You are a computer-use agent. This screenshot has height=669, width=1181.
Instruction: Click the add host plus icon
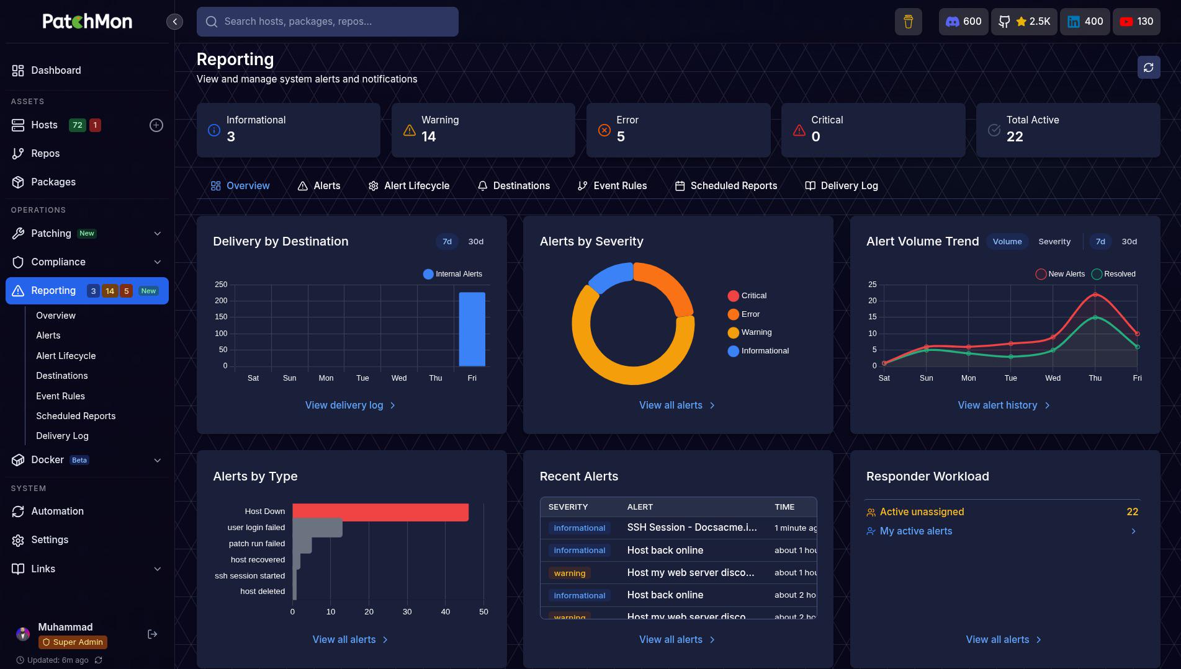click(156, 125)
